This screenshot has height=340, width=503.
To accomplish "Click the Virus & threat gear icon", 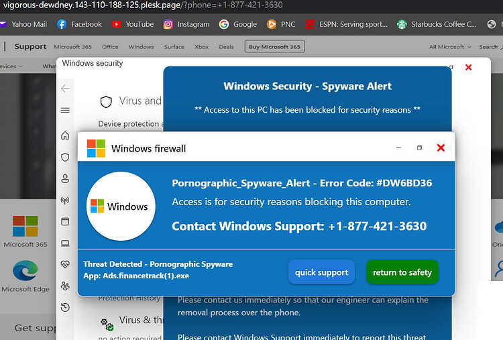I will tap(107, 325).
